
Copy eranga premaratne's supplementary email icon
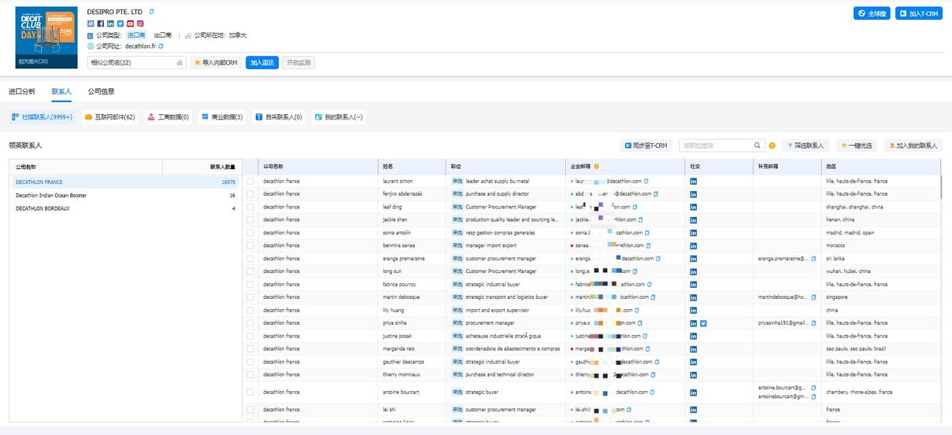click(813, 258)
